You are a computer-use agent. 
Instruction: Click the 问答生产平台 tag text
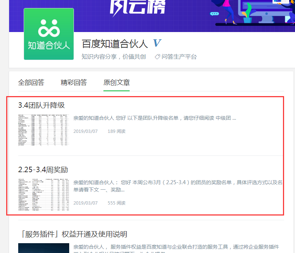179,57
